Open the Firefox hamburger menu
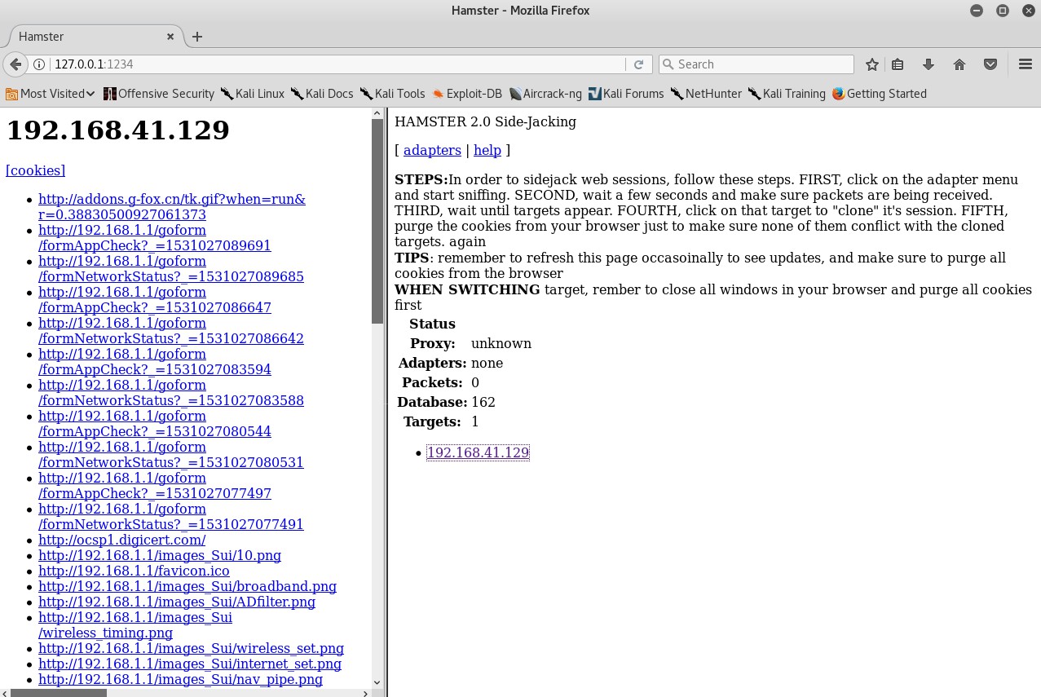 (1026, 64)
